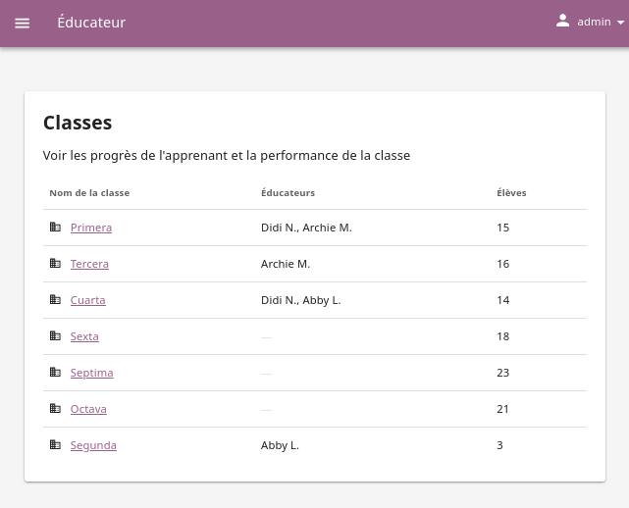Click the class icon beside Septima
This screenshot has height=508, width=629.
pyautogui.click(x=55, y=372)
